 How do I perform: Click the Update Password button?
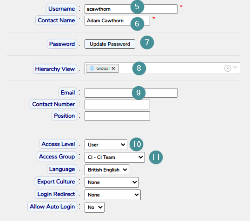click(x=110, y=44)
